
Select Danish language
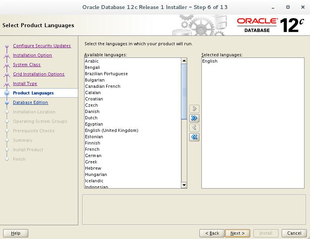[x=133, y=111]
